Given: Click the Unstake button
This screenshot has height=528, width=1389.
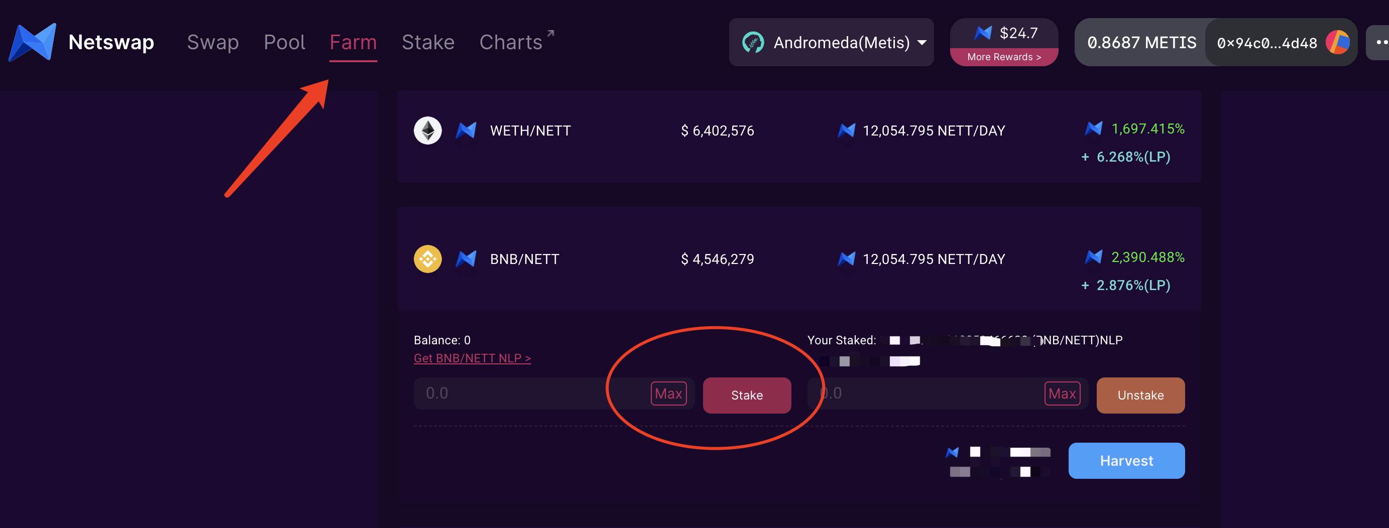Looking at the screenshot, I should click(1140, 395).
